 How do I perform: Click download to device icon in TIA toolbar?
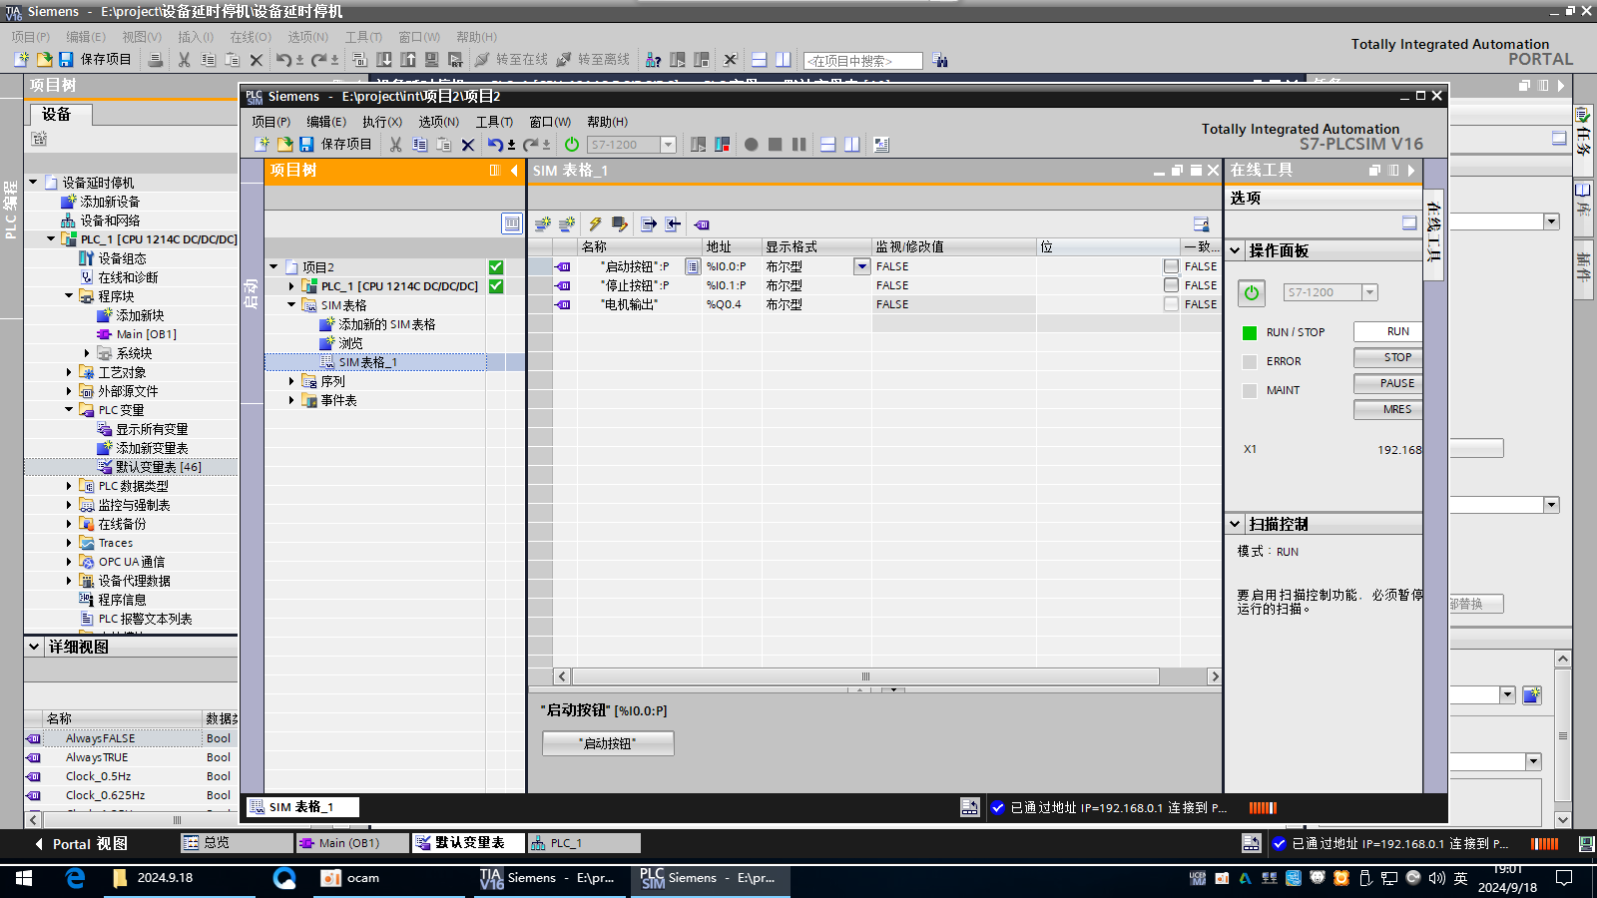(x=384, y=60)
